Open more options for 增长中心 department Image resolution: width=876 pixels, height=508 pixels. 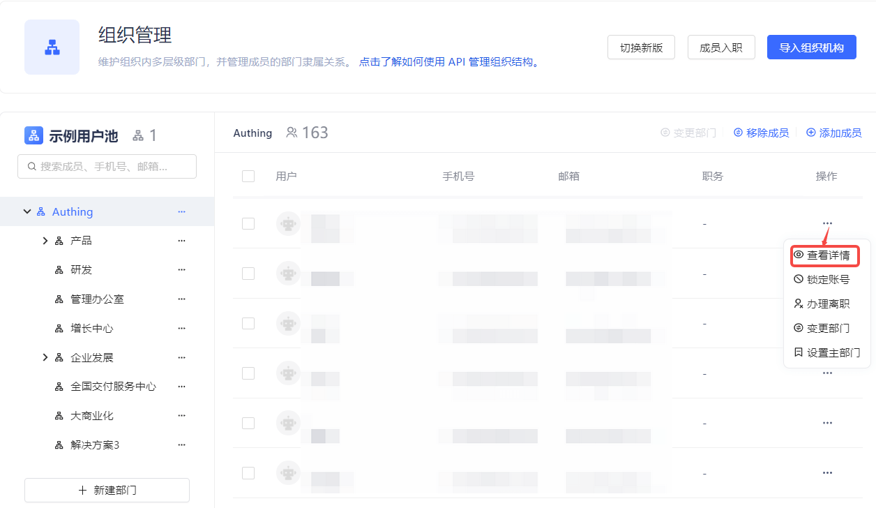pos(181,329)
